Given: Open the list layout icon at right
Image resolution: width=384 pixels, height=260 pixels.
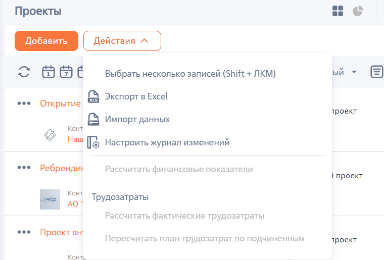Looking at the screenshot, I should 376,72.
